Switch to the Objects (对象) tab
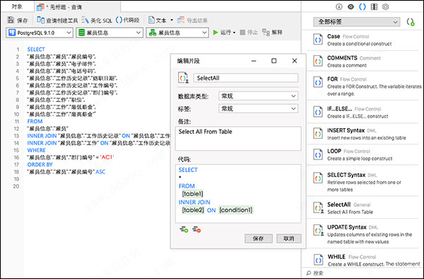 click(17, 6)
